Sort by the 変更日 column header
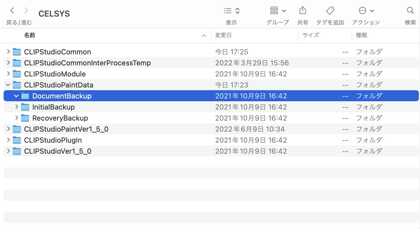 click(x=223, y=35)
